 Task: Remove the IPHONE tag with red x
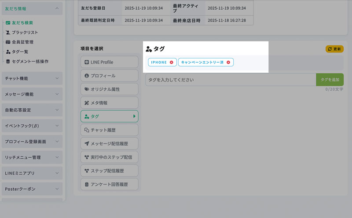(x=171, y=63)
